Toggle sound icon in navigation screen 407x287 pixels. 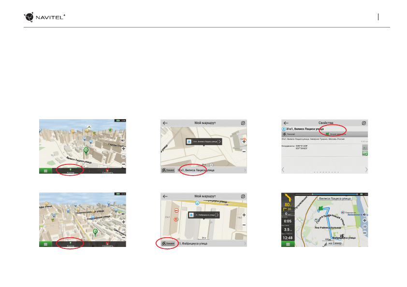[364, 215]
